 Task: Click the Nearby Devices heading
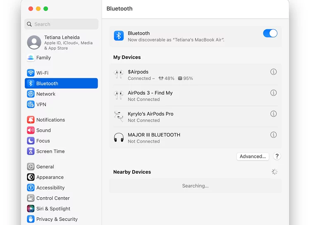[132, 172]
